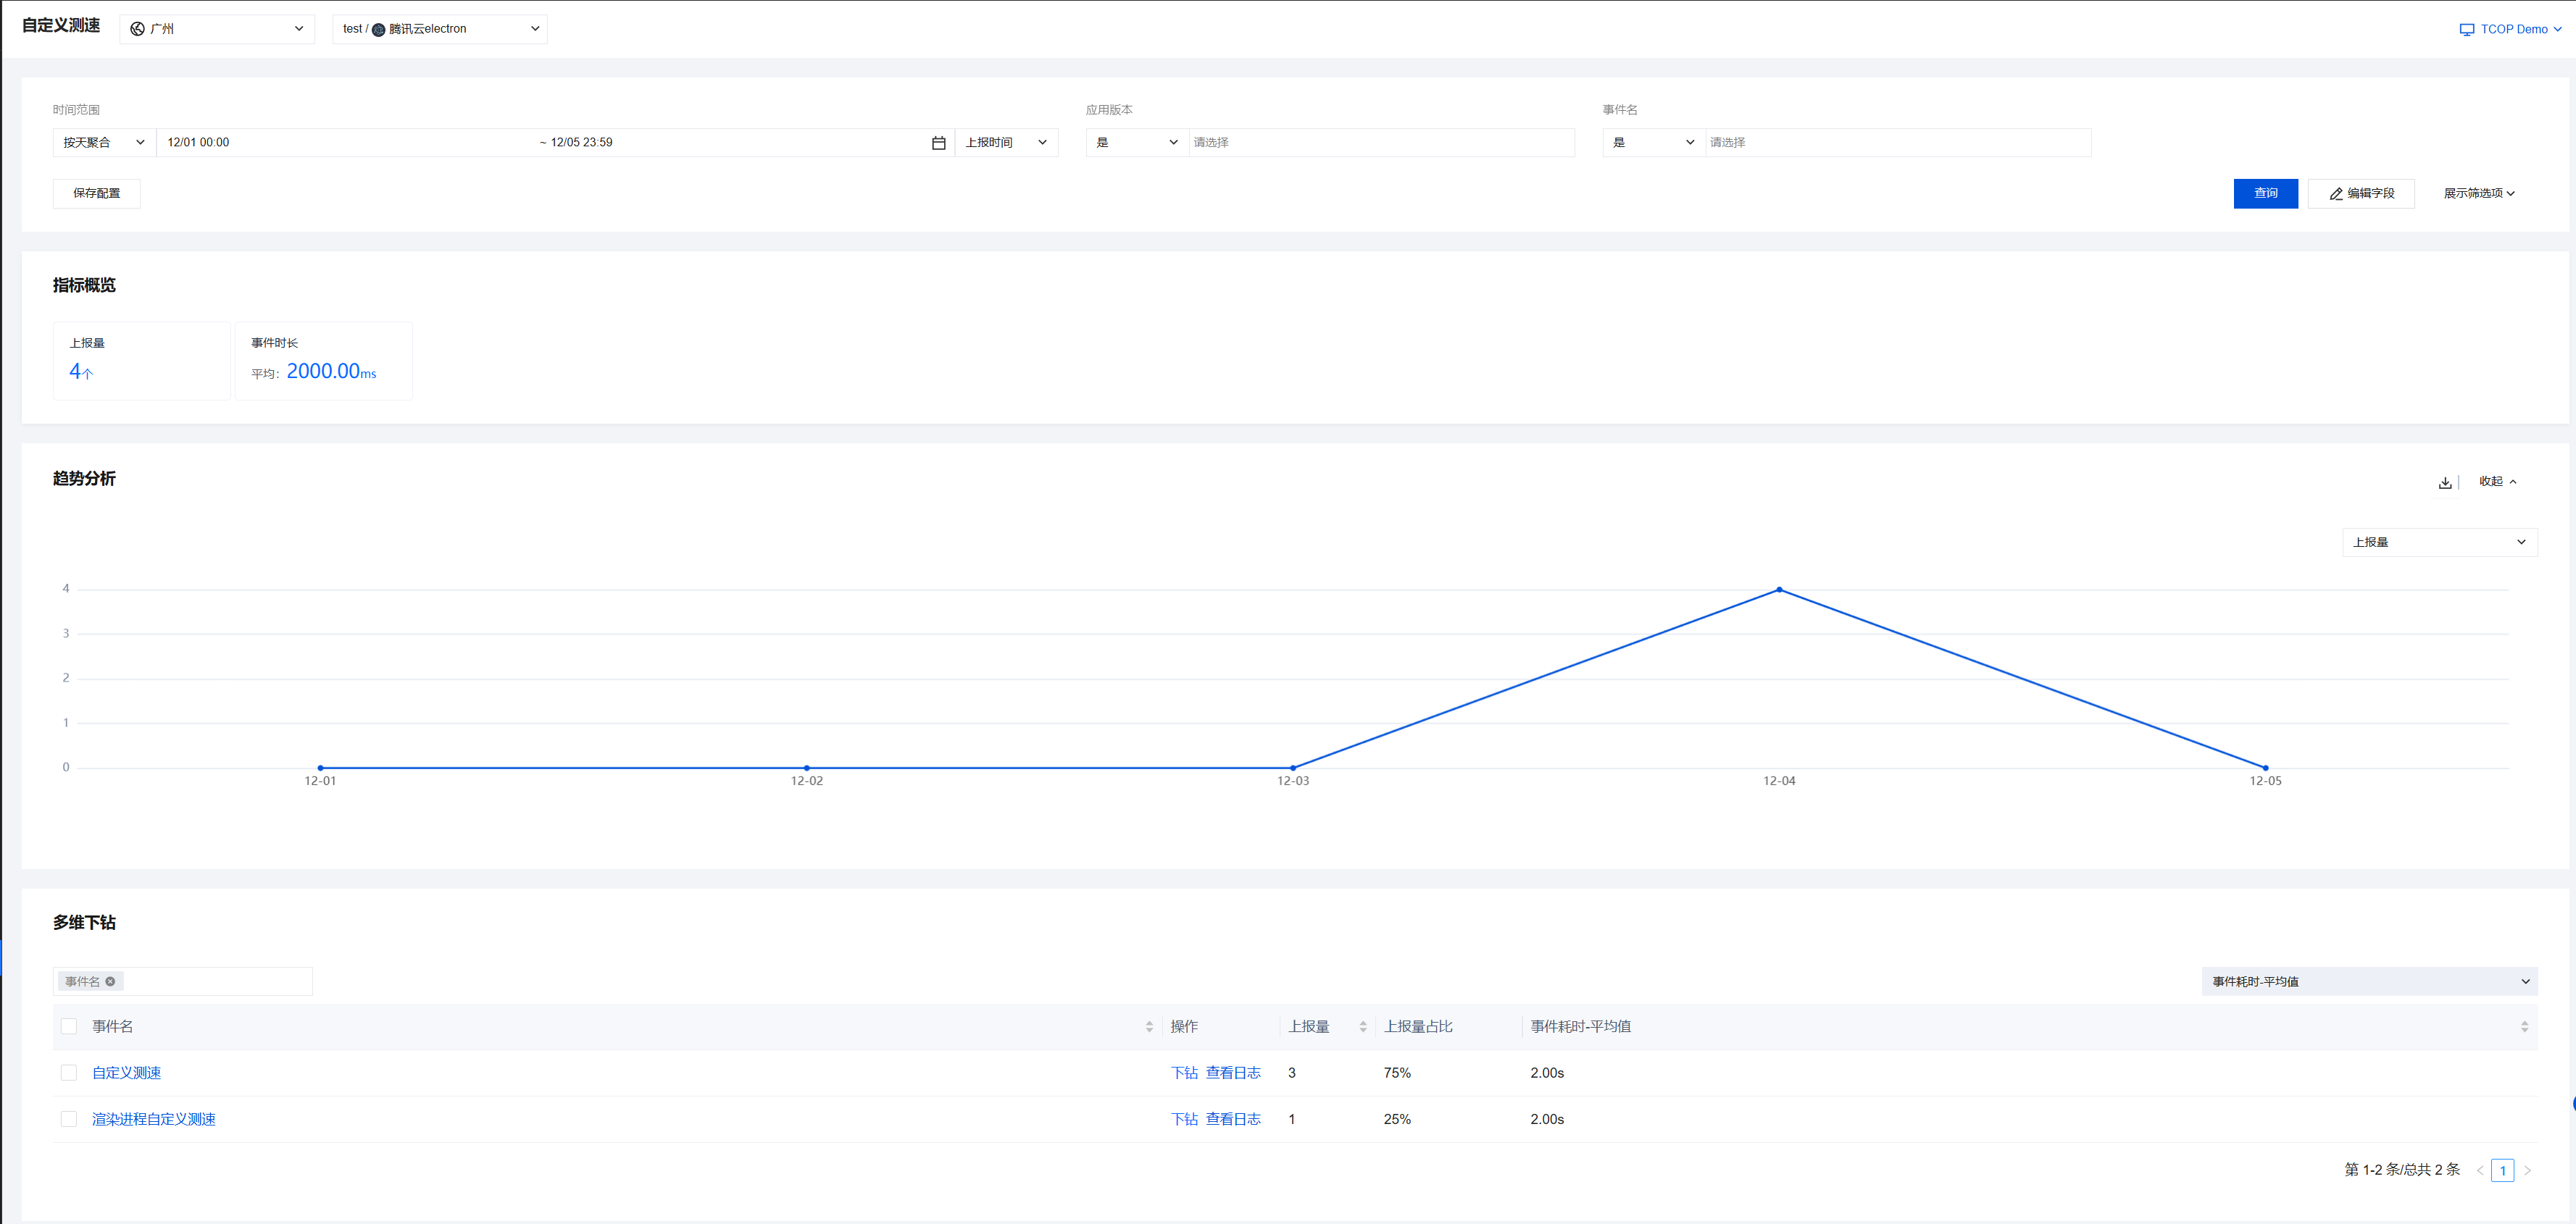Click the calendar icon in date range
The height and width of the screenshot is (1224, 2576).
click(938, 143)
